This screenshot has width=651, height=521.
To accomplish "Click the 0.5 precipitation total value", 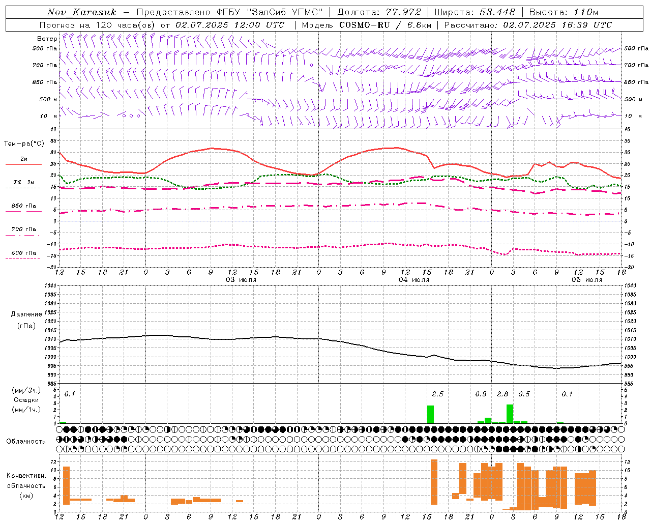I will click(x=524, y=394).
